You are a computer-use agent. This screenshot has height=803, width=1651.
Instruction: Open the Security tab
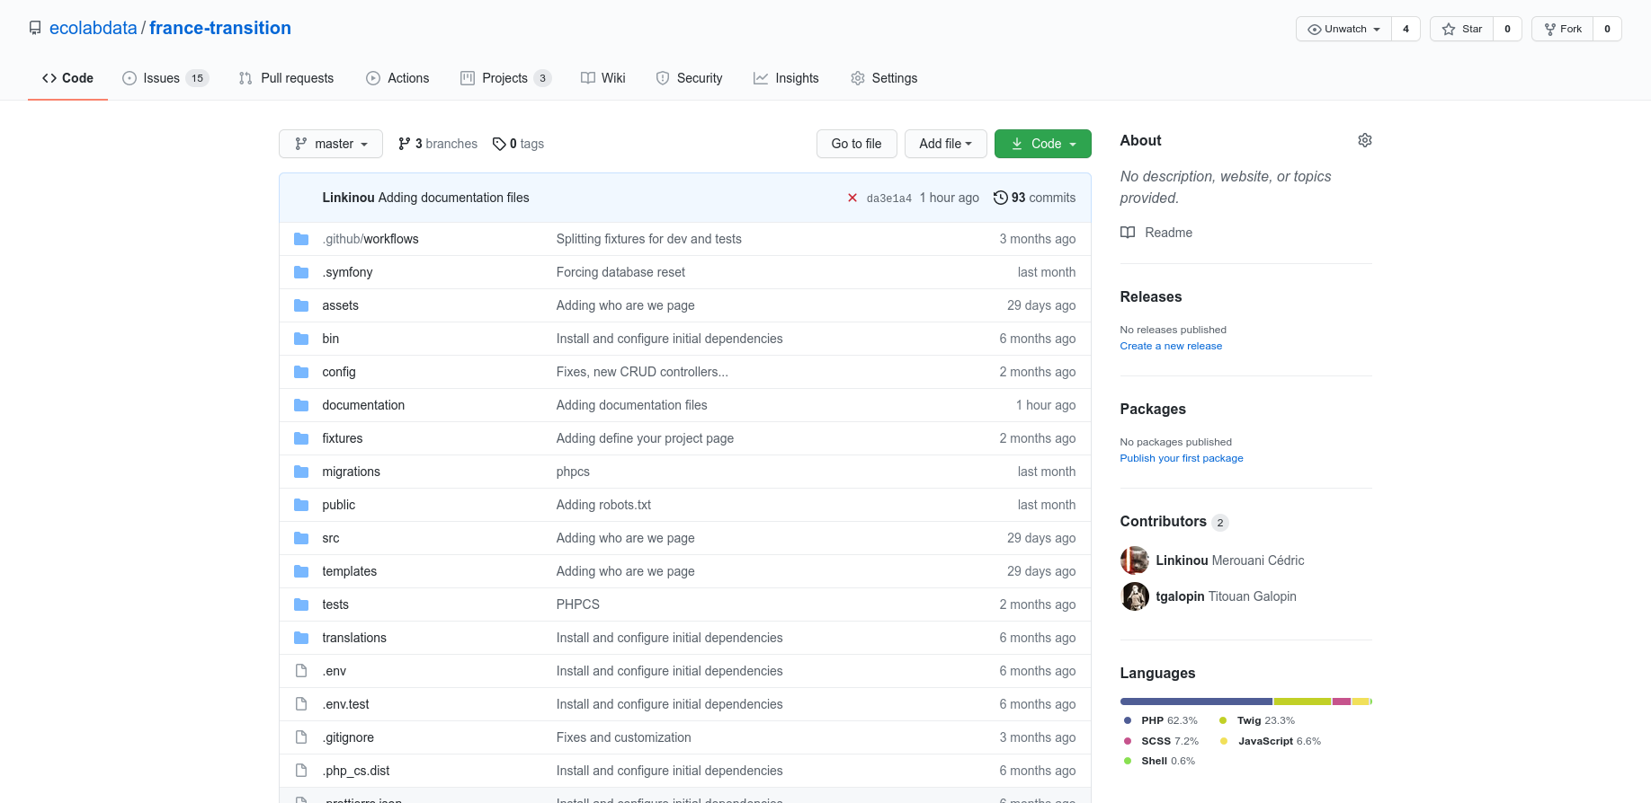pyautogui.click(x=689, y=78)
